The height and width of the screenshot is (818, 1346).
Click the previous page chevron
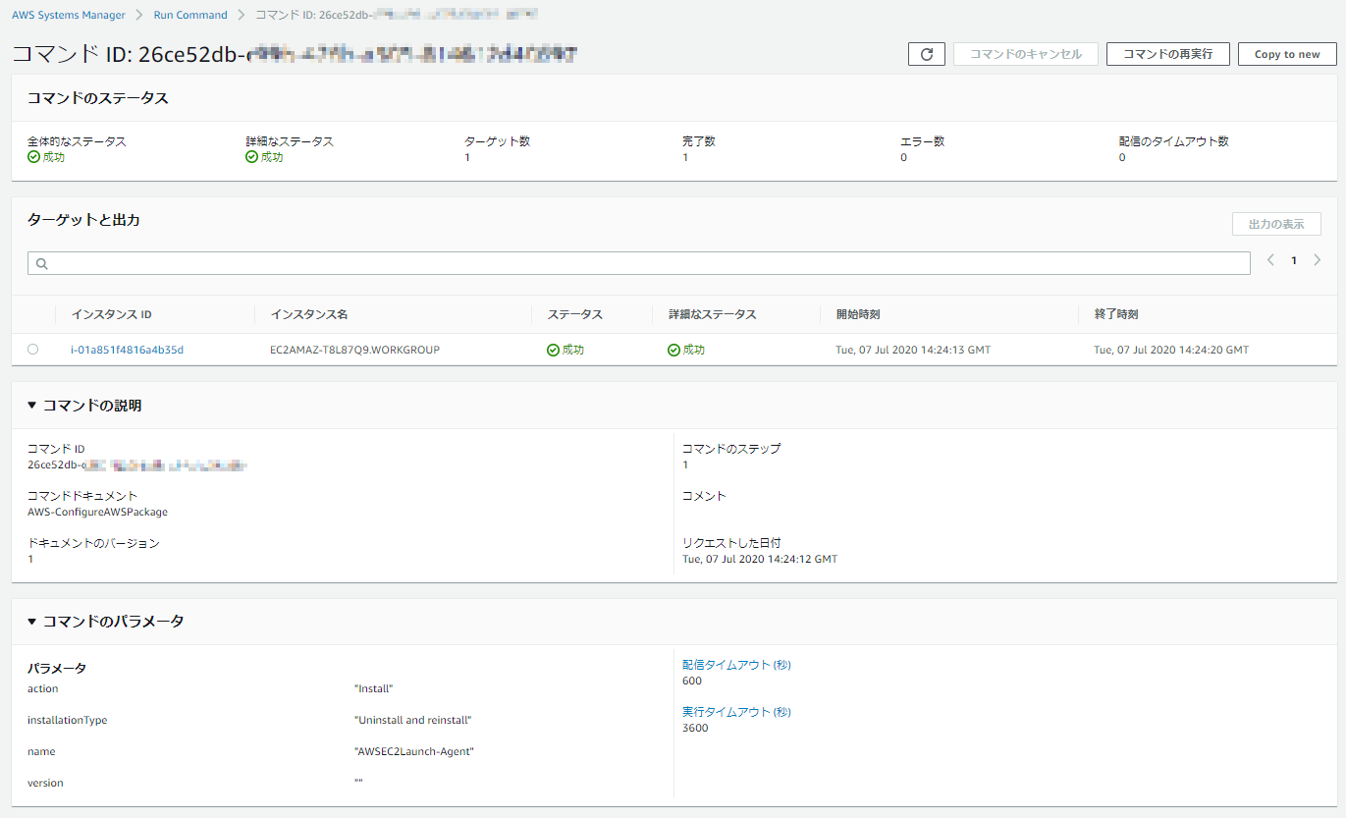[x=1270, y=260]
